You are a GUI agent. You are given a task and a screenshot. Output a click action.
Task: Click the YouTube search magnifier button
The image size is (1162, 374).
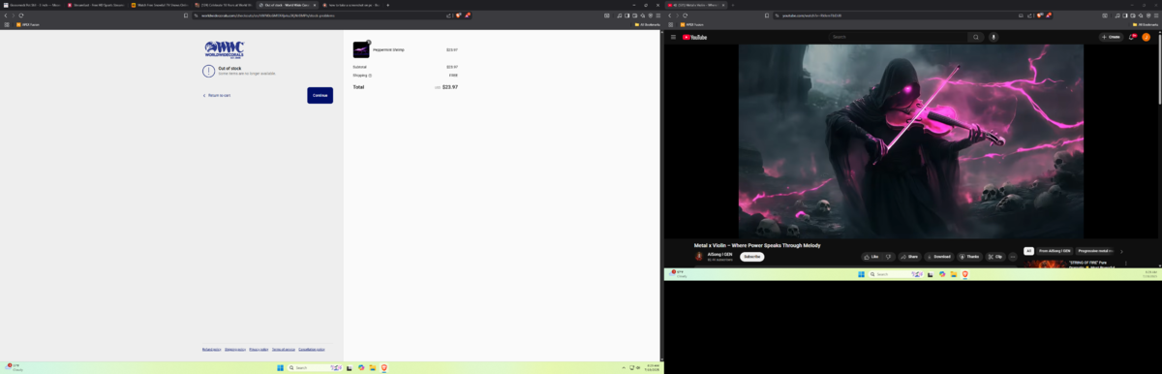click(x=976, y=37)
